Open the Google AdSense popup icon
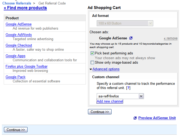Viewport: 181px width, 136px height. (x=131, y=38)
